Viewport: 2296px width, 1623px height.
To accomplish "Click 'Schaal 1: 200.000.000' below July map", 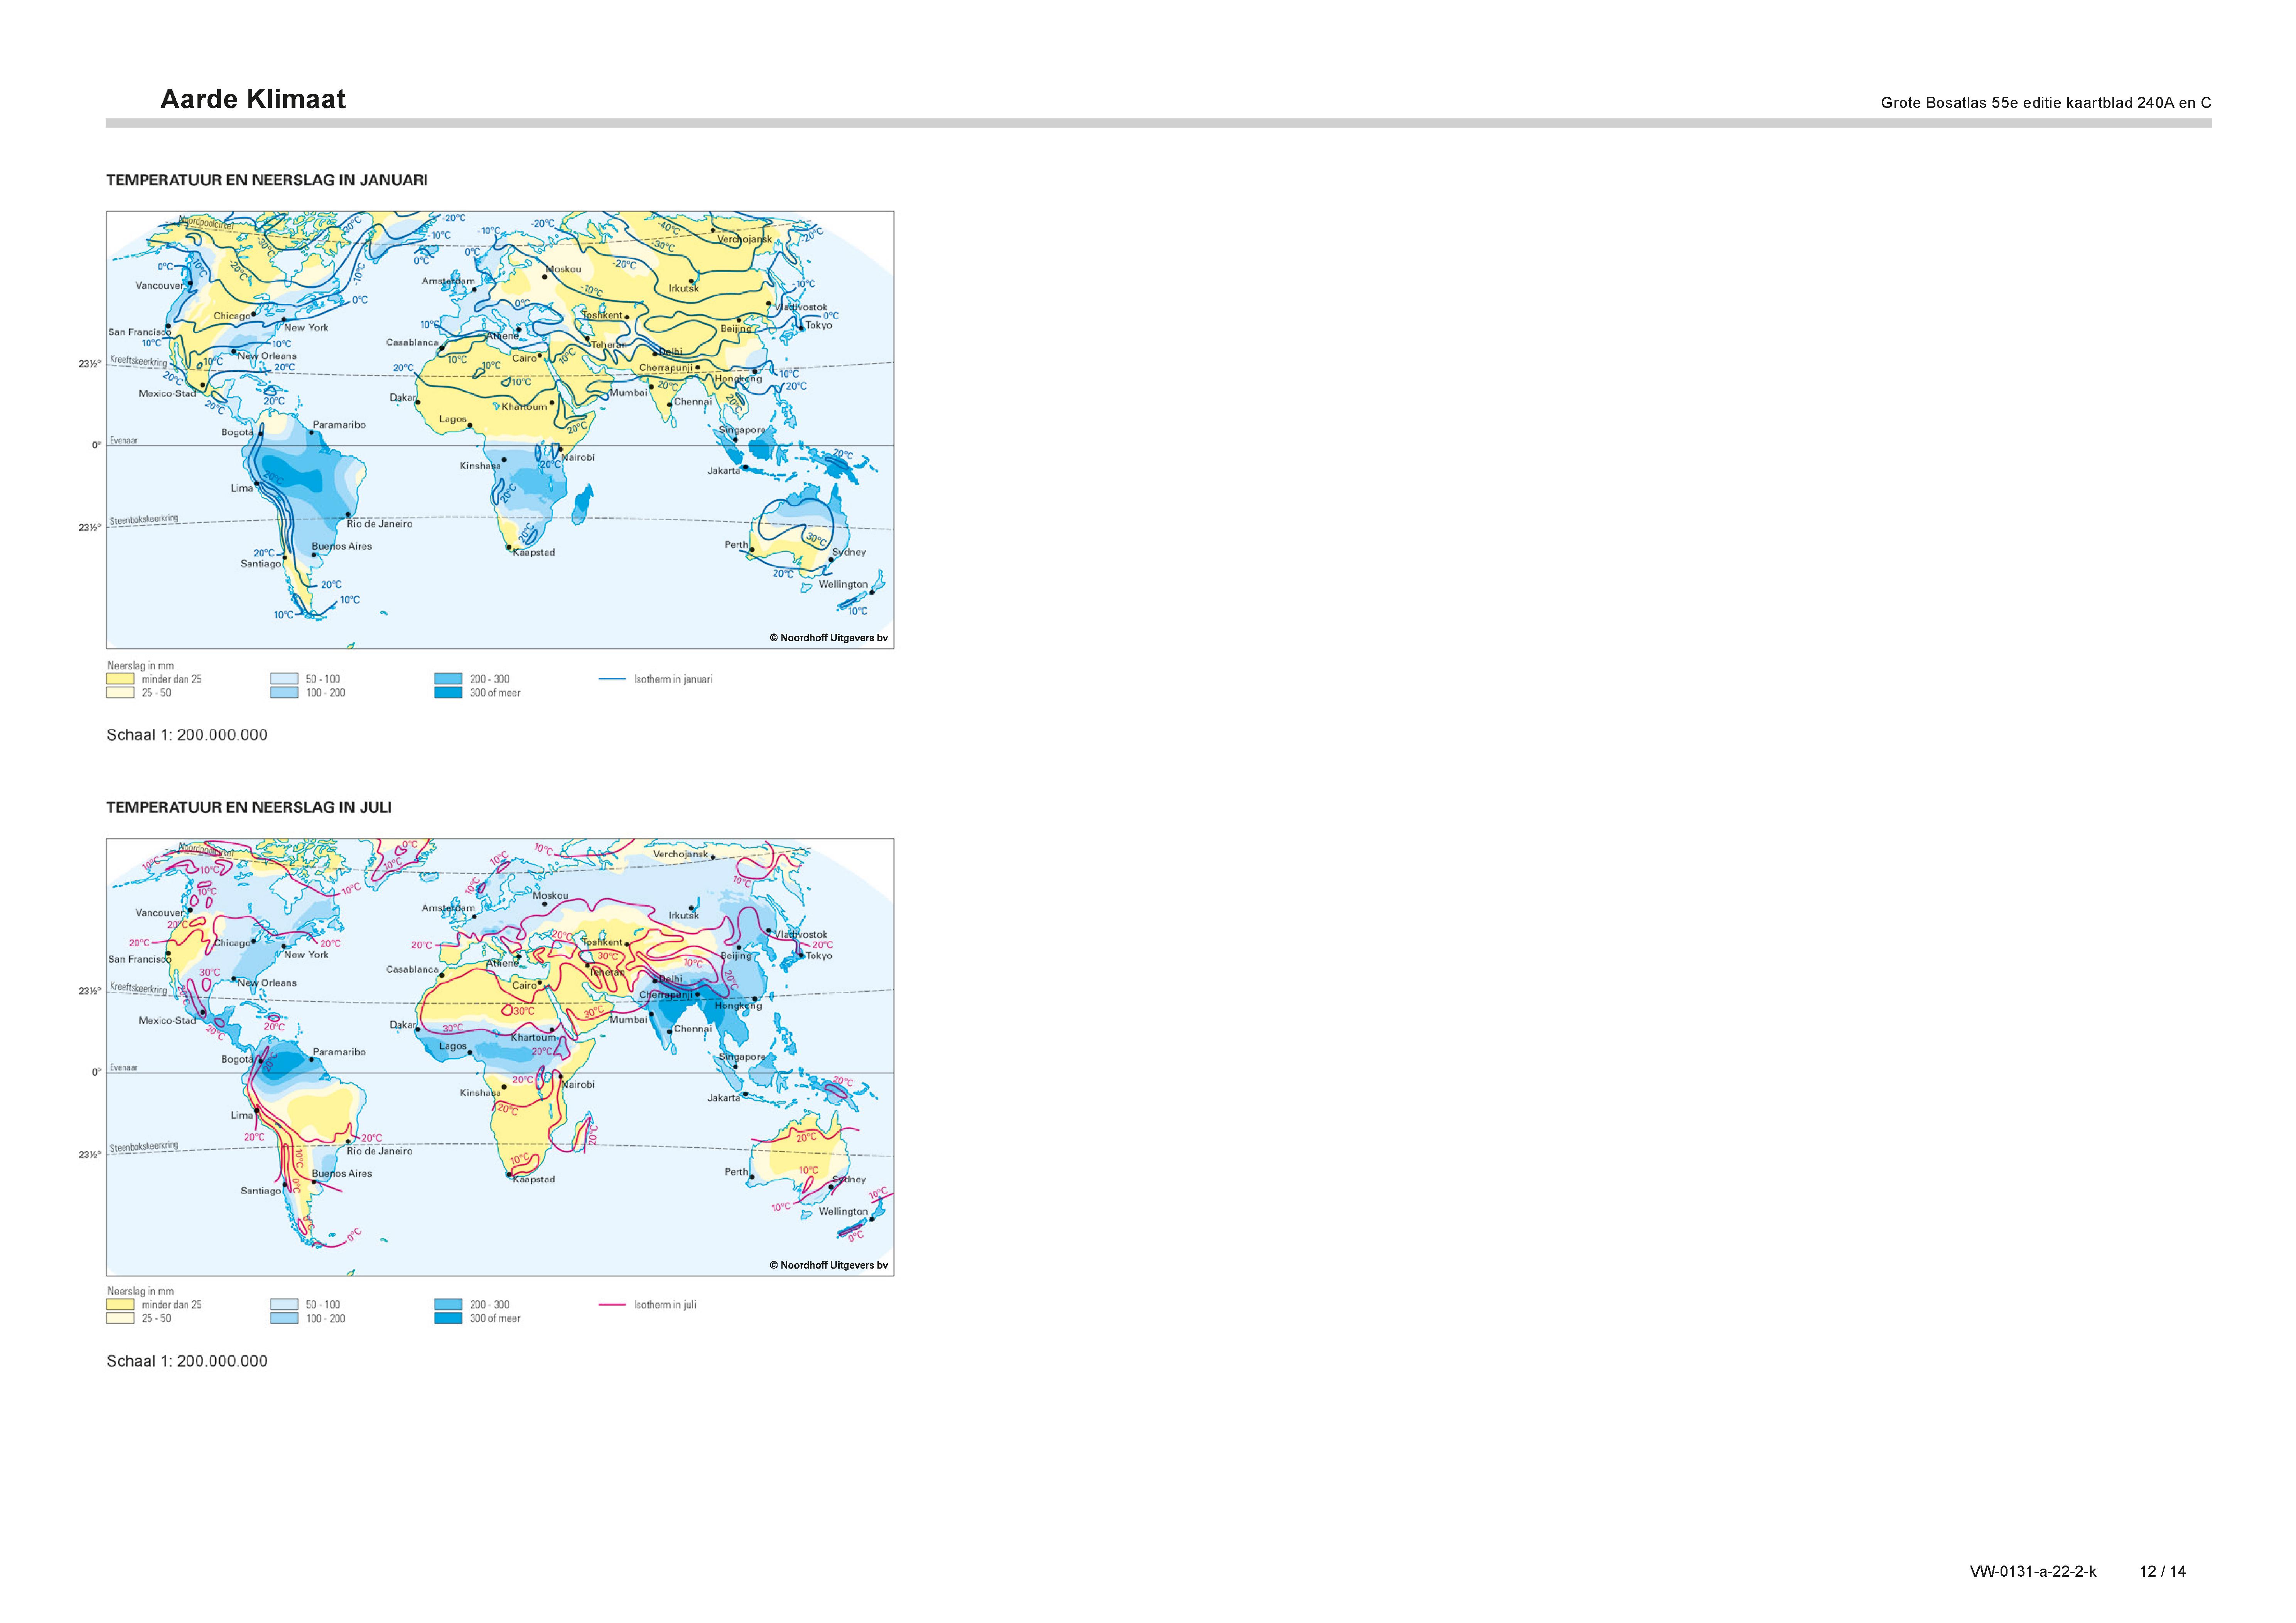I will tap(187, 1361).
